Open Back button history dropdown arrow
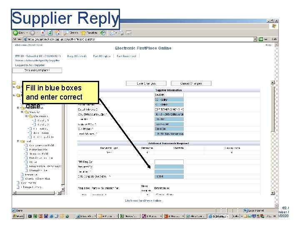The image size is (300, 225). (27, 33)
